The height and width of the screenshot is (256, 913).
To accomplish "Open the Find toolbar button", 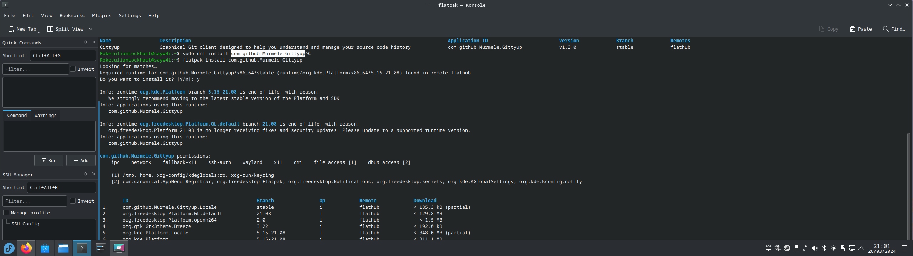I will tap(894, 29).
